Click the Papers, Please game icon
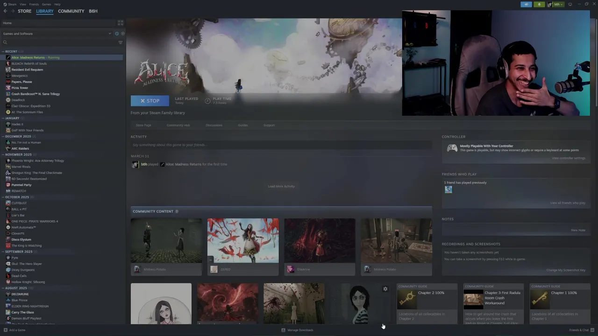The height and width of the screenshot is (336, 598). tap(8, 82)
